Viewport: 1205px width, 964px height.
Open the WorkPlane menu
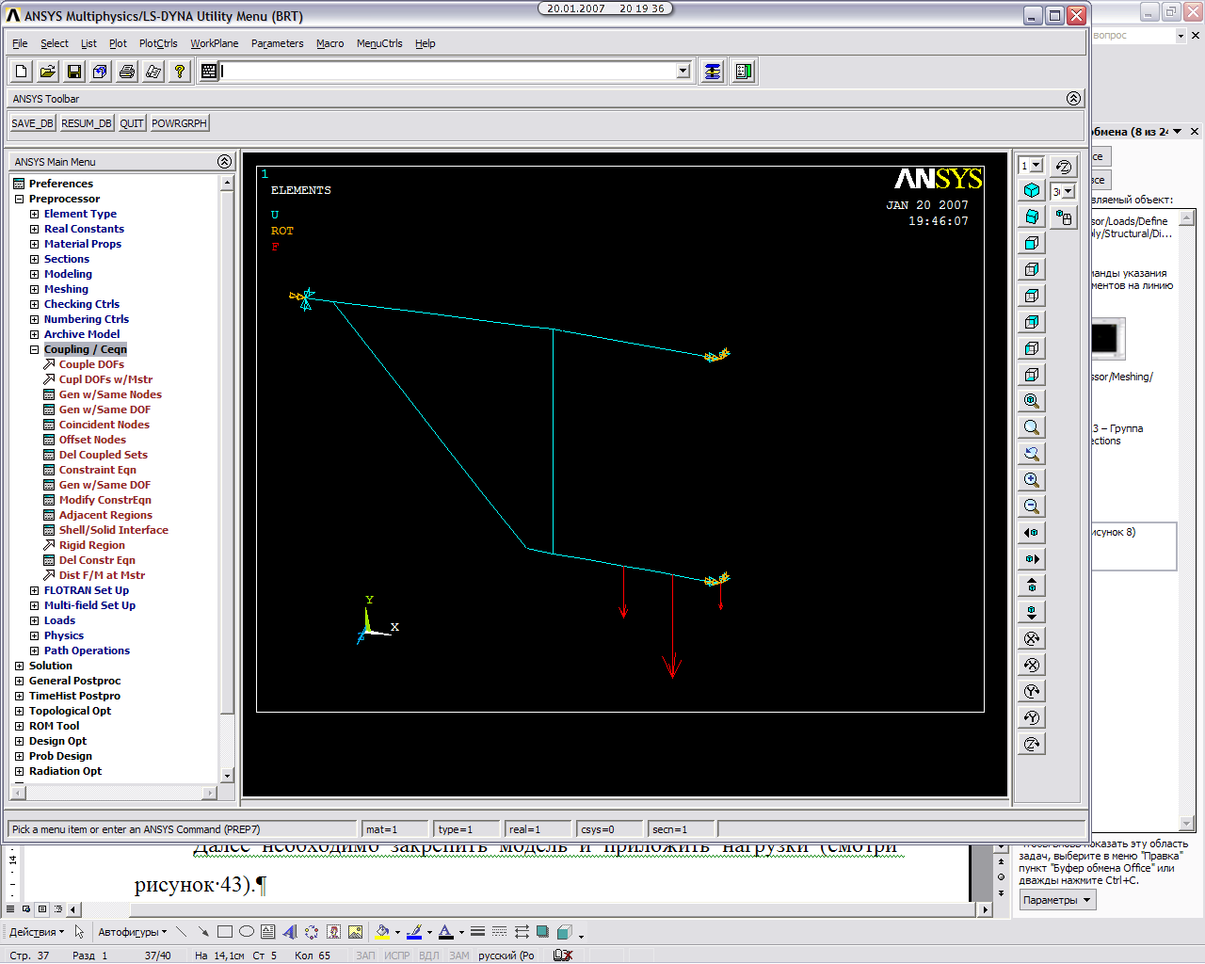pyautogui.click(x=215, y=43)
